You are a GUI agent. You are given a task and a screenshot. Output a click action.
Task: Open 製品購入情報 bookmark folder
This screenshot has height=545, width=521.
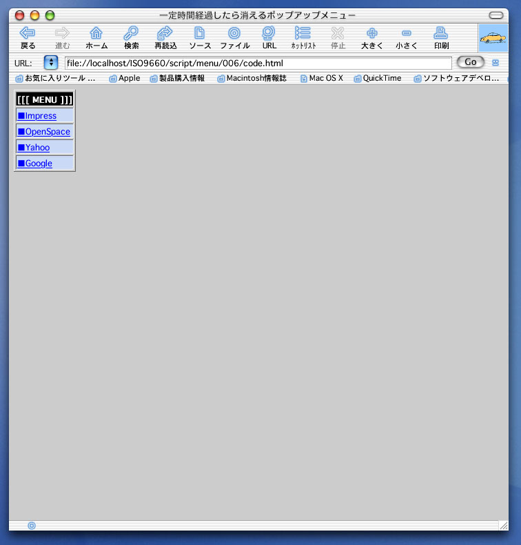(x=177, y=78)
